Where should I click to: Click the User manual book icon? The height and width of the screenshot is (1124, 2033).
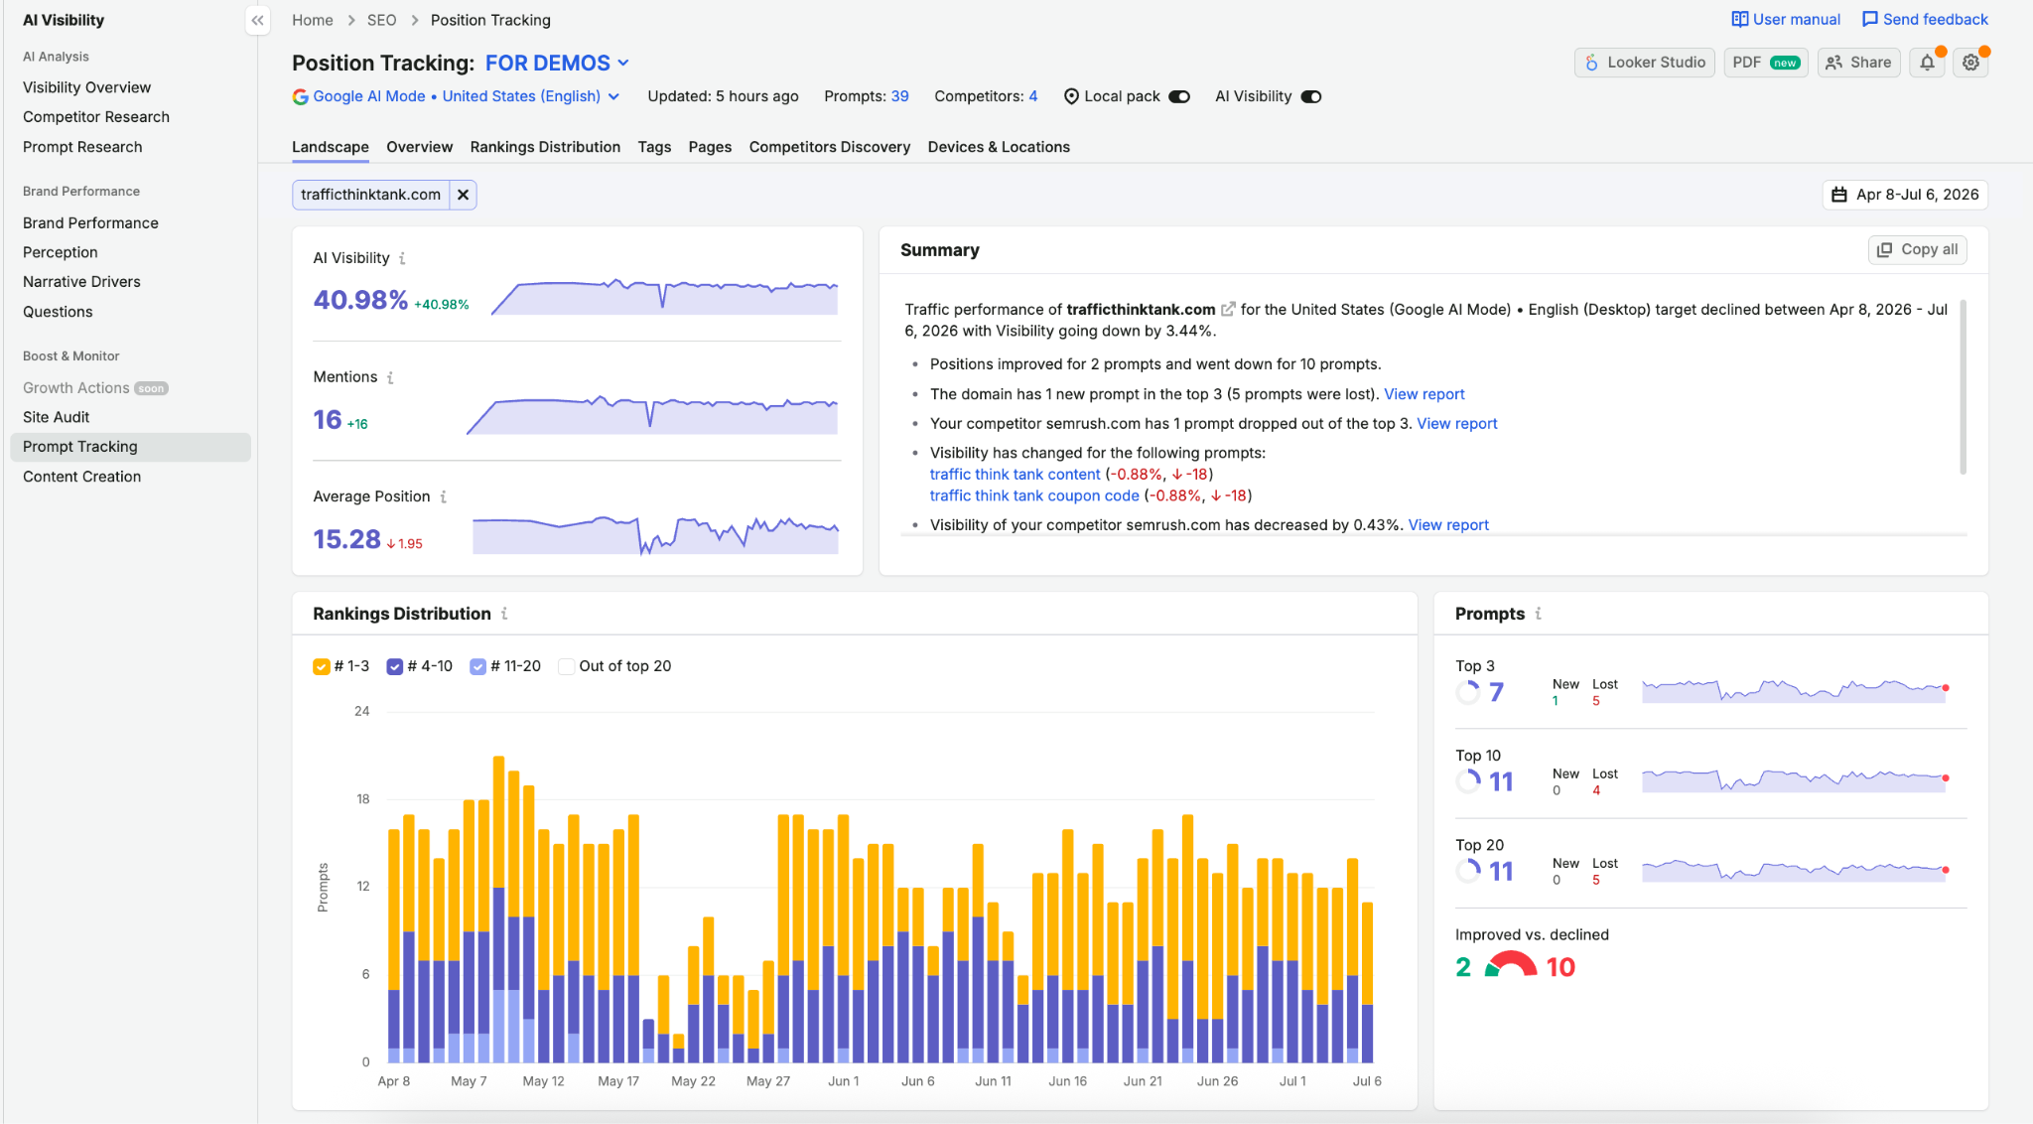tap(1739, 19)
